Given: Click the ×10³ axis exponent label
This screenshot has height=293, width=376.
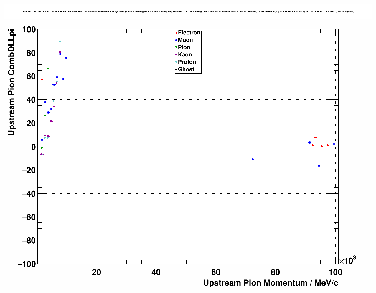Looking at the screenshot, I should tap(347, 260).
